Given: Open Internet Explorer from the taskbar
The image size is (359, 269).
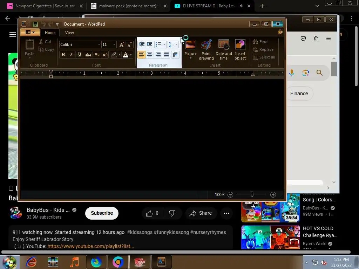Looking at the screenshot, I should (x=31, y=262).
